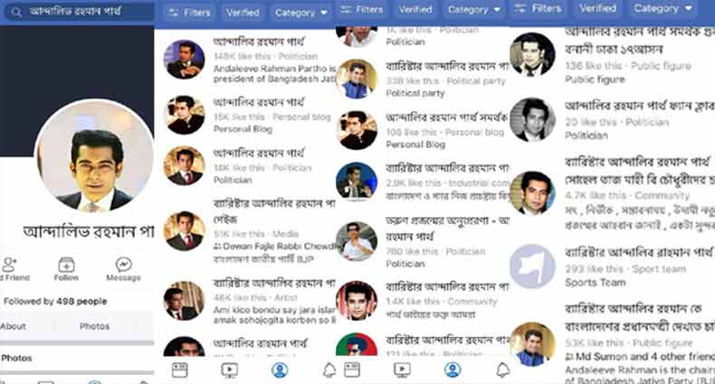Toggle the rightmost Verified filter

pyautogui.click(x=598, y=8)
